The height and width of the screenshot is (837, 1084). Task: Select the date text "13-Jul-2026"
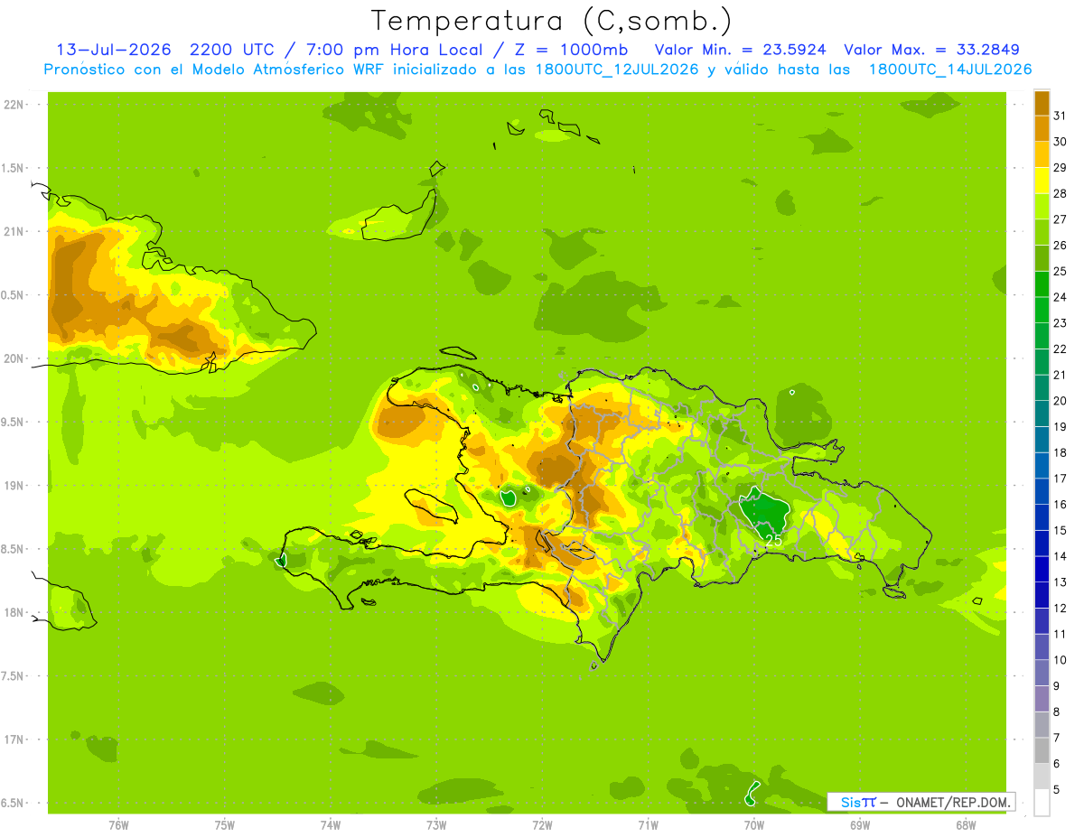114,50
